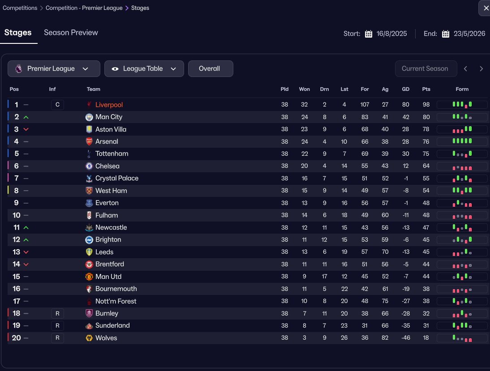Switch to the Season Preview tab
This screenshot has width=490, height=371.
tap(71, 33)
